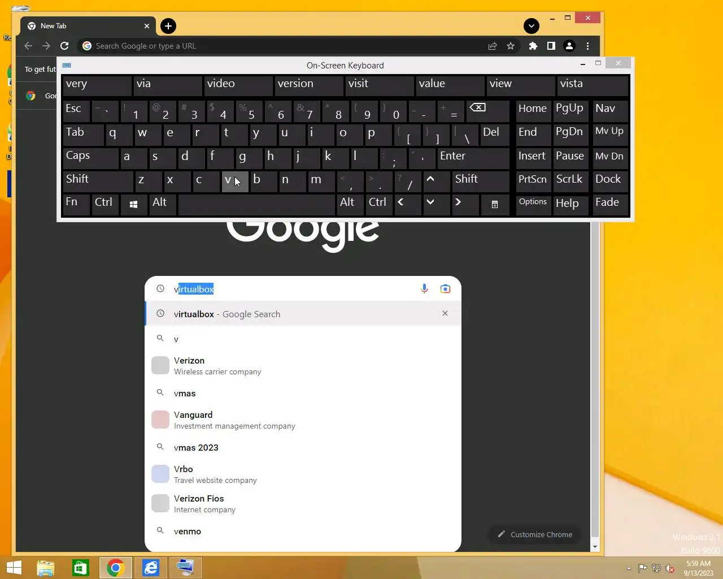The height and width of the screenshot is (579, 723).
Task: Hit the Backspace key on on-screen keyboard
Action: (x=488, y=111)
